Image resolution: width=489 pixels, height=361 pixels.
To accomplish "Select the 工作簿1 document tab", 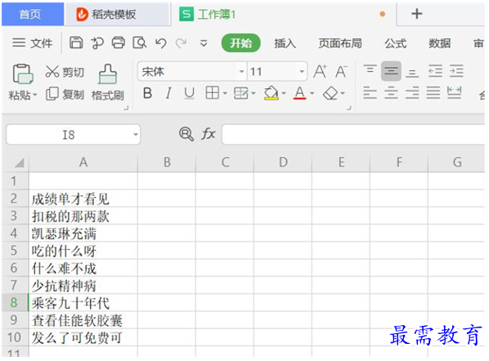I will [284, 15].
